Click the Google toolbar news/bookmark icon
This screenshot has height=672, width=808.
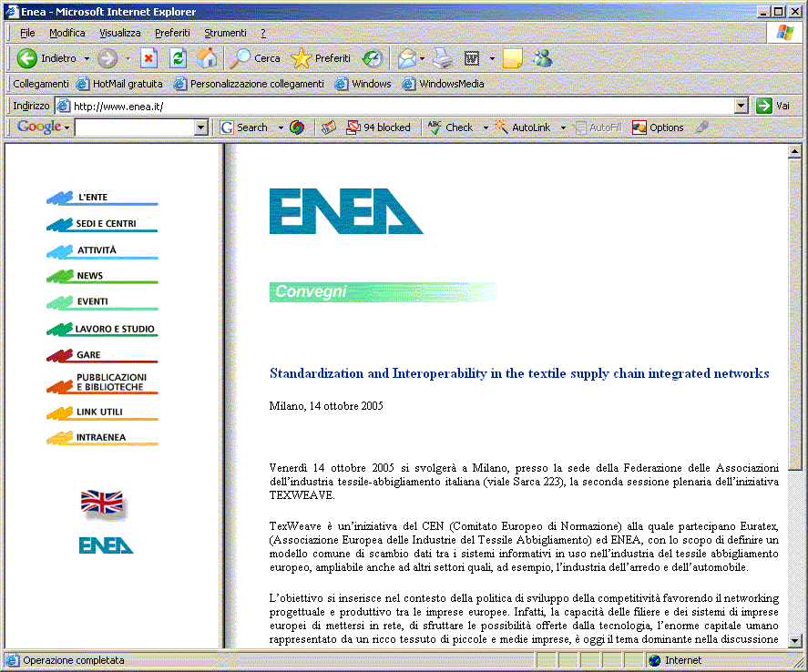point(328,127)
